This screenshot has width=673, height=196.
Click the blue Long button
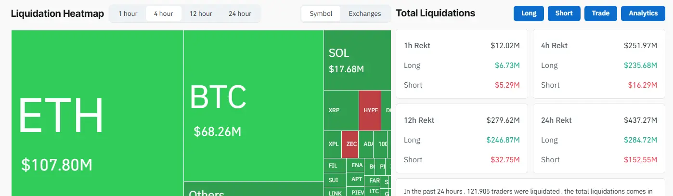pyautogui.click(x=529, y=13)
